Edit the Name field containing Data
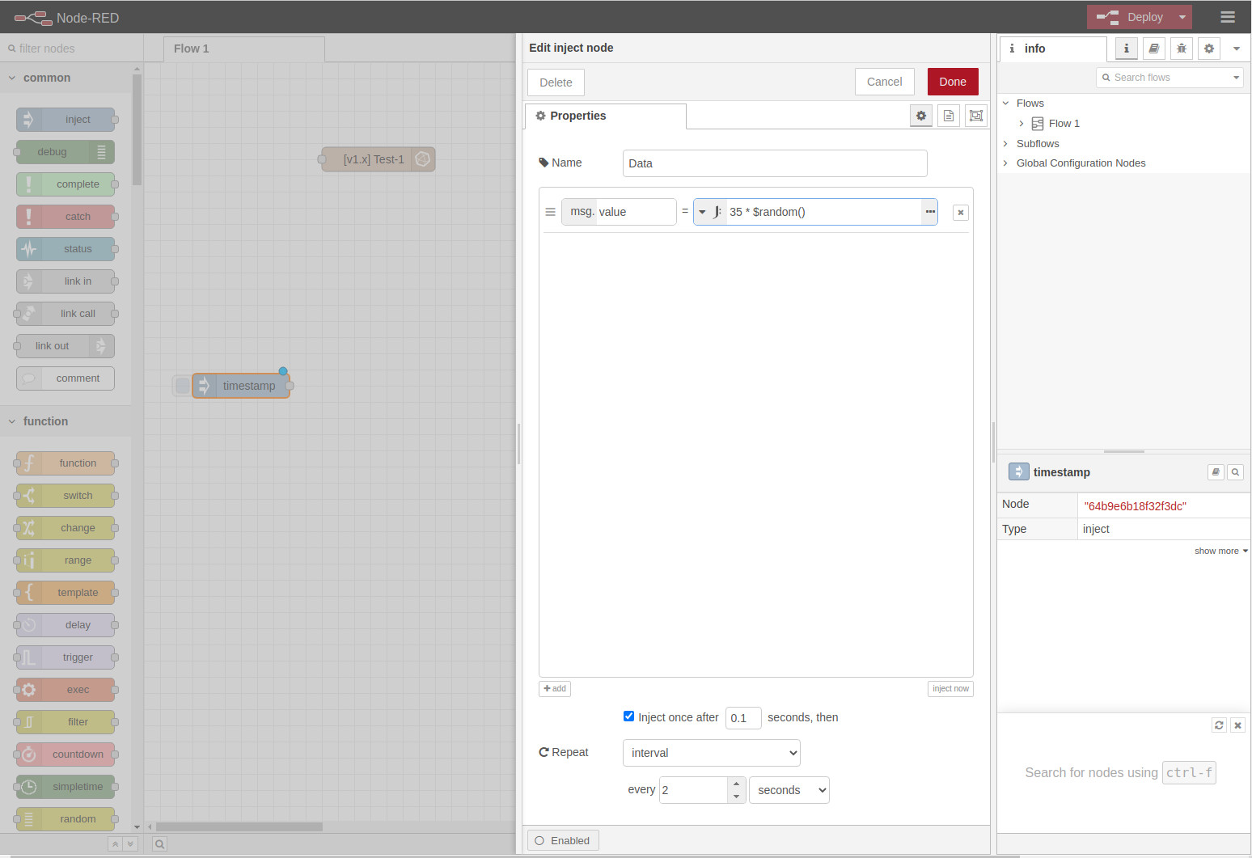Screen dimensions: 1252x858 tap(775, 163)
